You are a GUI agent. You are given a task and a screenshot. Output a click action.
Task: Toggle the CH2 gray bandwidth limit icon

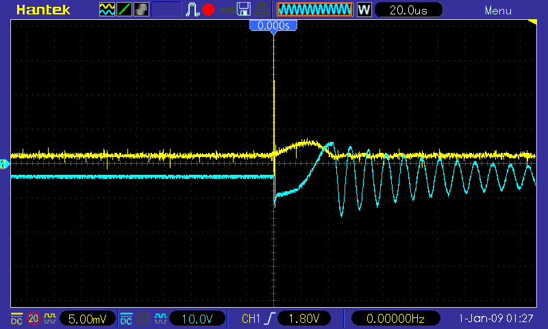tap(143, 319)
